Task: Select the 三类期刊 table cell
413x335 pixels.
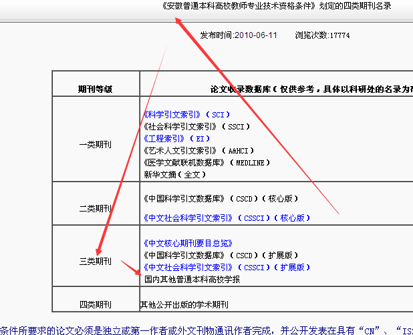Action: [96, 261]
